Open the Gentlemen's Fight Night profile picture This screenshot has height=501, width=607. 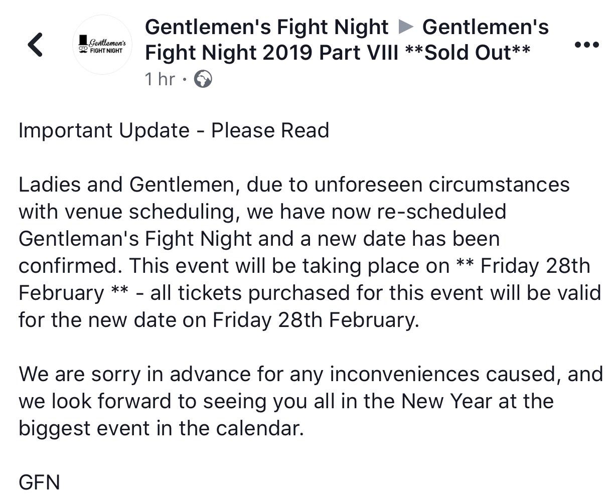(x=102, y=45)
